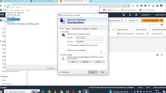Open column filter arrow left of Status check
The image size is (166, 93).
click(x=113, y=30)
